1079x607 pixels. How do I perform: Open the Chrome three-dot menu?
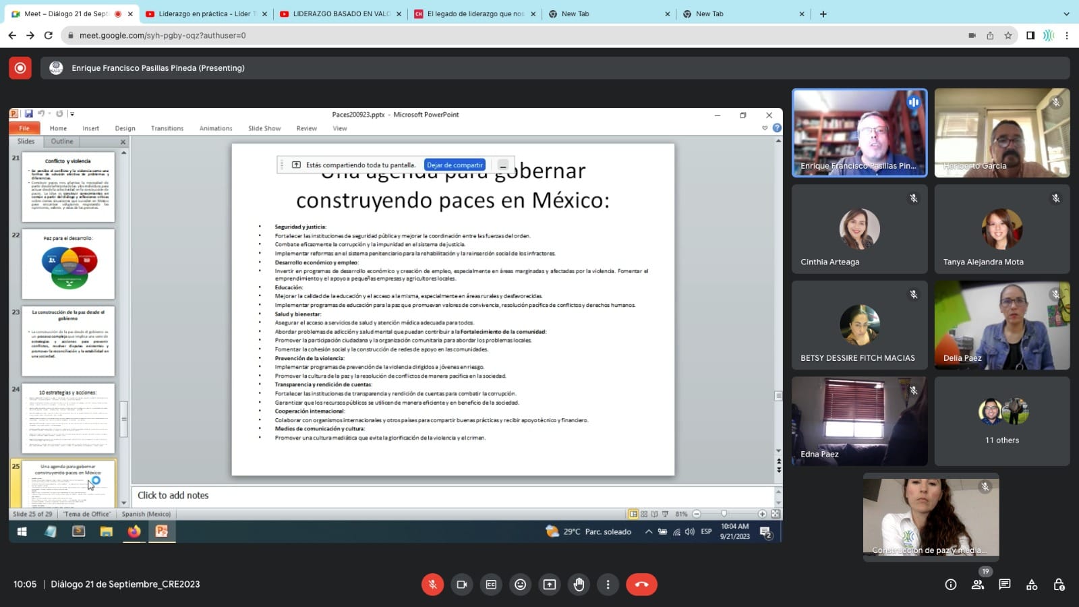tap(1067, 36)
